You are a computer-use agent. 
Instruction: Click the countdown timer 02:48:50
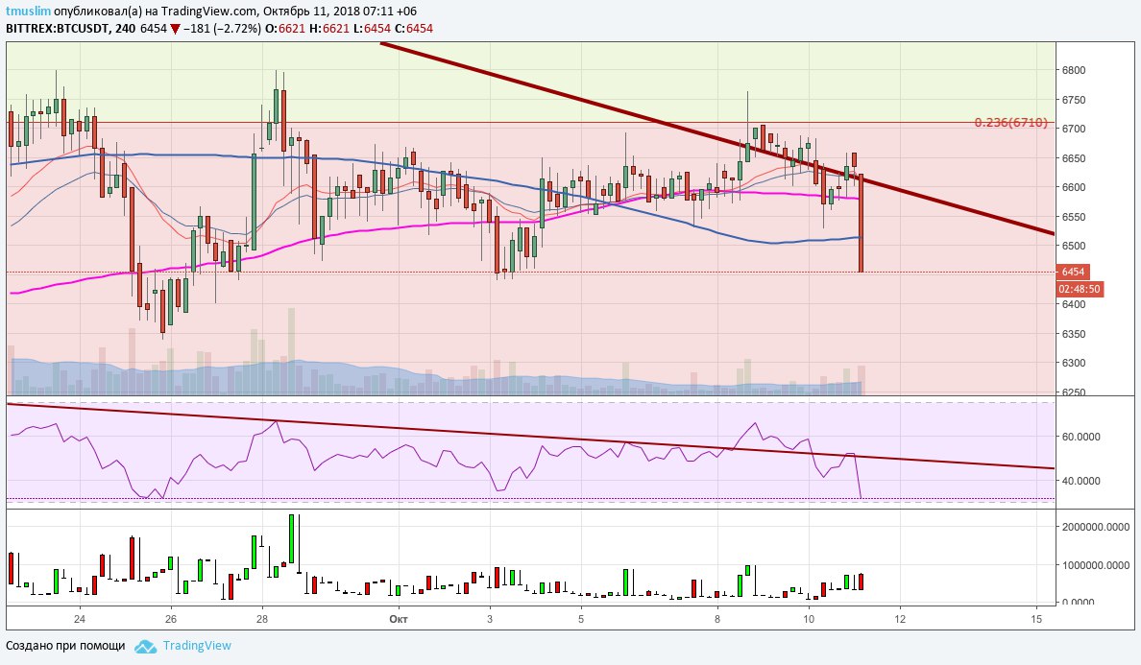(1080, 289)
